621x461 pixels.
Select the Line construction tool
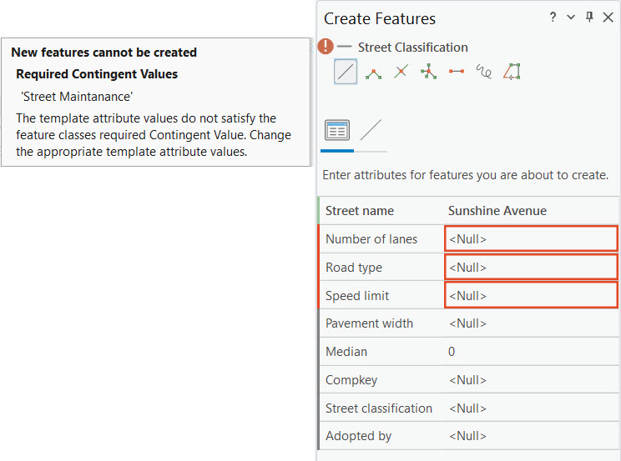(346, 72)
